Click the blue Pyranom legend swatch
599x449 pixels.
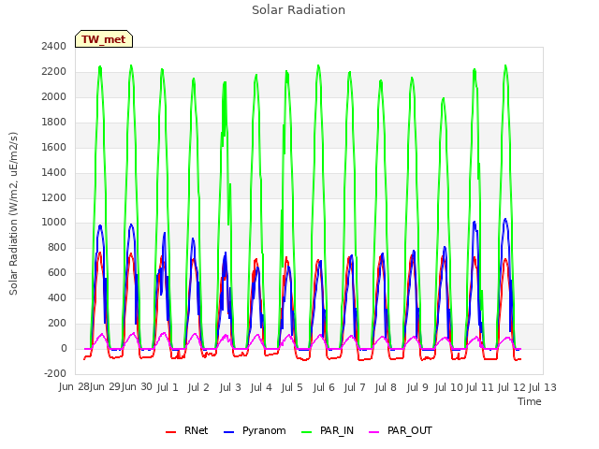(228, 432)
